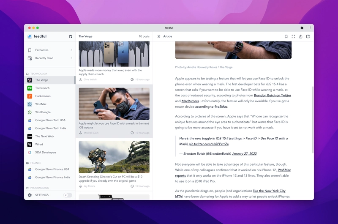Screen dimensions: 338x224
Task: Click the Hackernews orange Y icon
Action: pyautogui.click(x=30, y=96)
